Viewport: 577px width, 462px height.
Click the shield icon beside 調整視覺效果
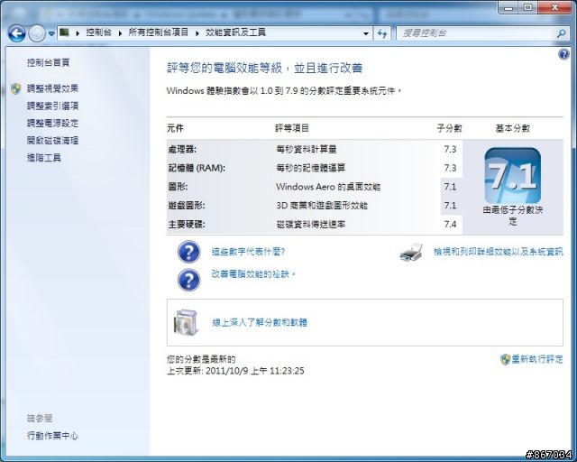pyautogui.click(x=16, y=88)
